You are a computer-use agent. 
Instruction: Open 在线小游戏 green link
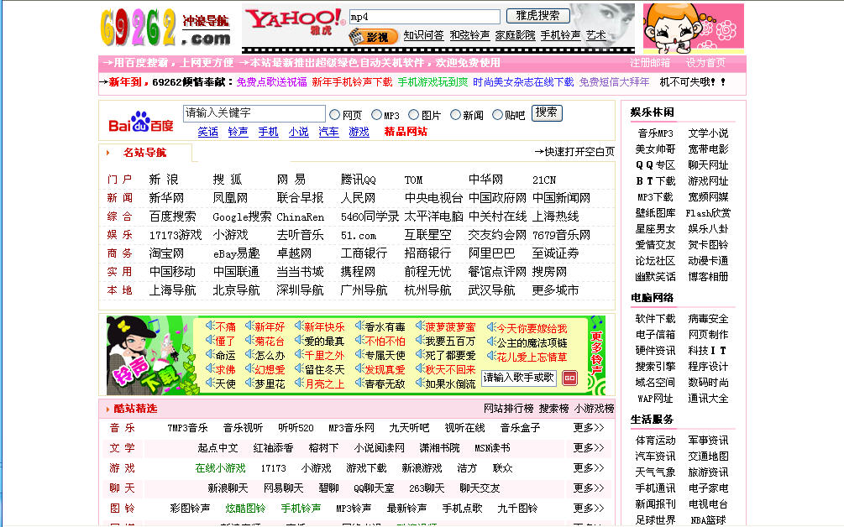220,468
